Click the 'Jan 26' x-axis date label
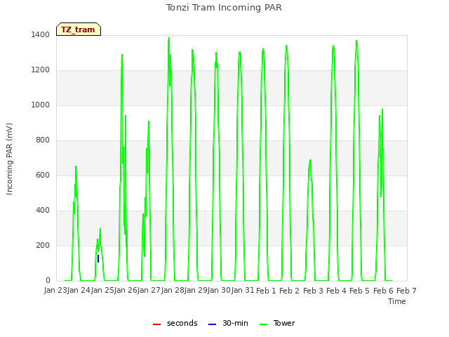449x337 pixels. (126, 290)
